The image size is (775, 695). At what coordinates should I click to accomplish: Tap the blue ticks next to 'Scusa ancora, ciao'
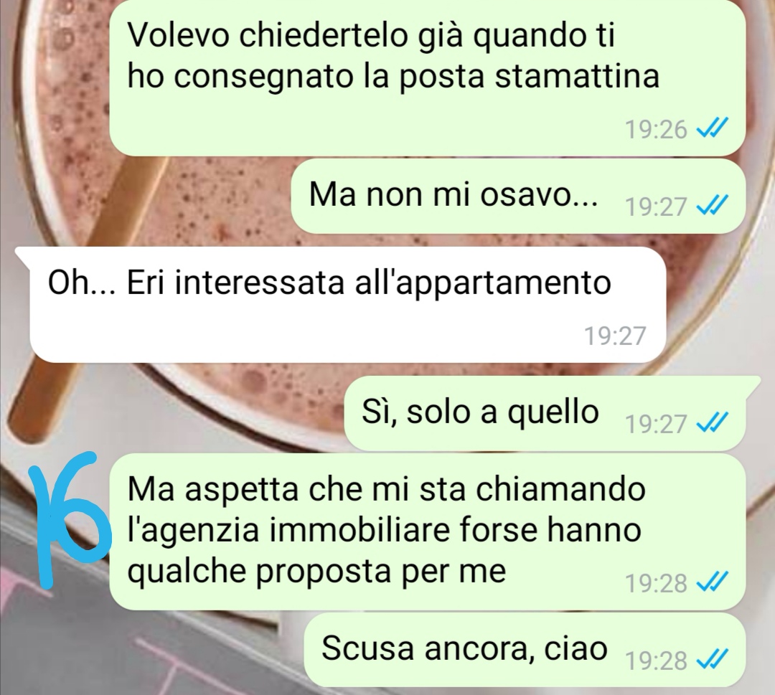tap(712, 660)
